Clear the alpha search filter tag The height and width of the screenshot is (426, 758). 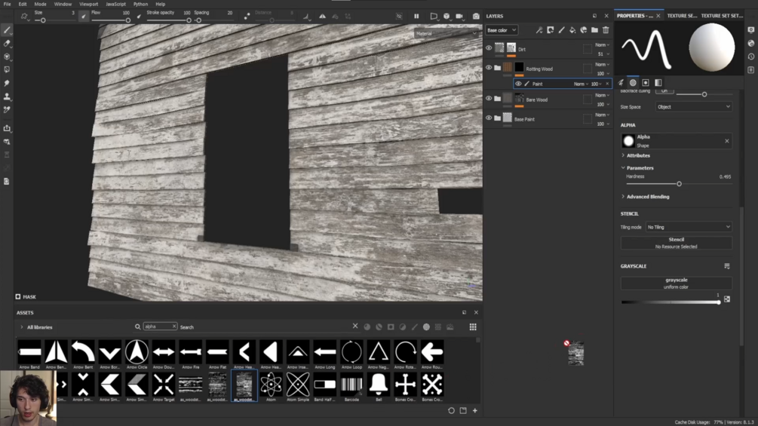pyautogui.click(x=174, y=326)
